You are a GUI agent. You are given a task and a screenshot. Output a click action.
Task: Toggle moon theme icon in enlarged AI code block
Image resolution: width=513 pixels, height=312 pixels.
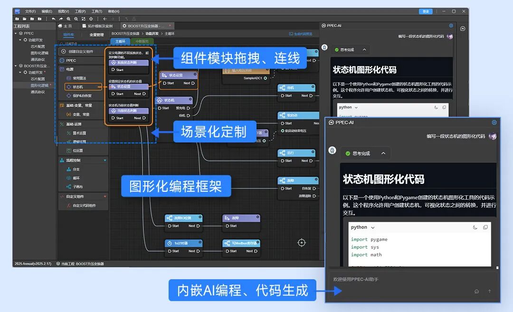coord(475,227)
